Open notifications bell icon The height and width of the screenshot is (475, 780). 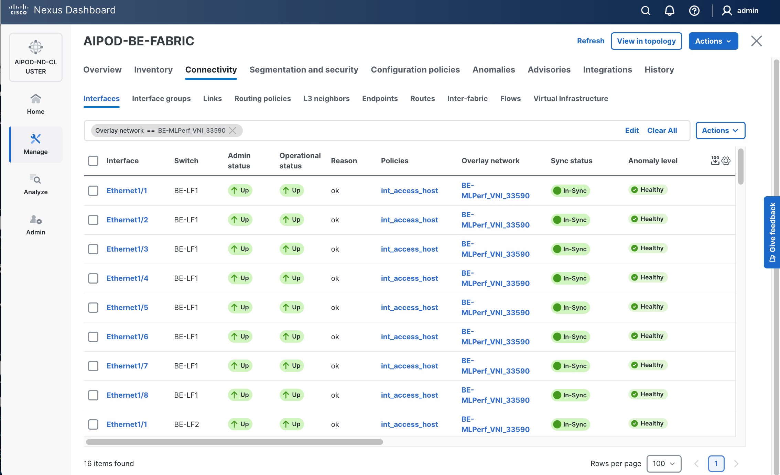click(669, 11)
